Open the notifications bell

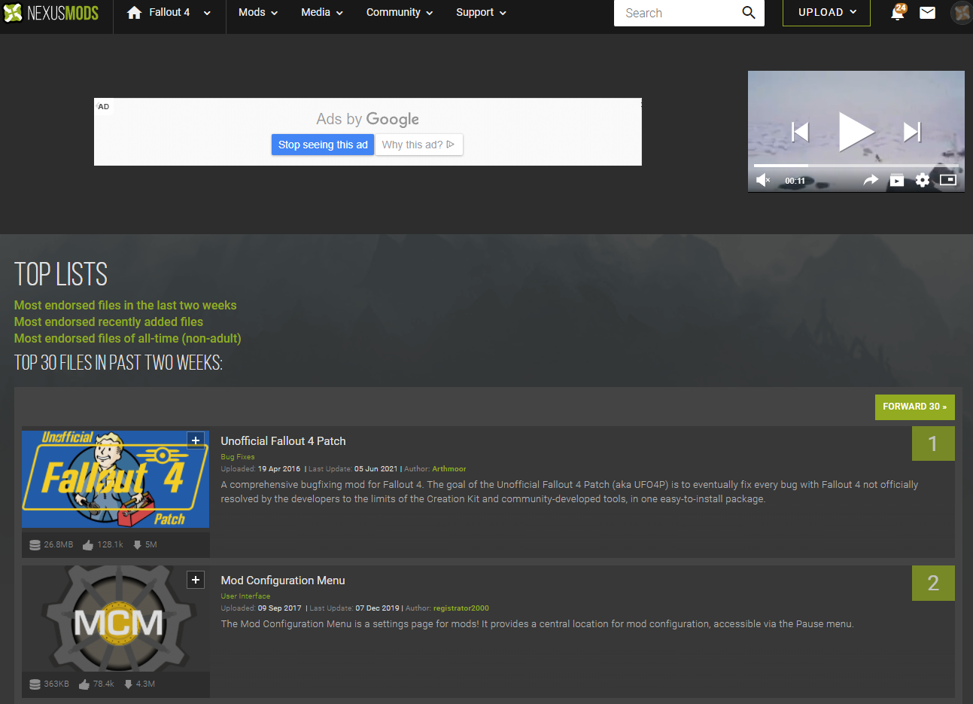(897, 13)
